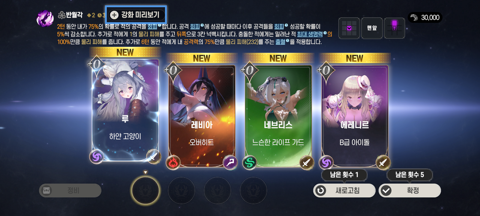480x216 pixels.
Task: Tap the sword class icon on 에레니르 card
Action: [x=383, y=163]
